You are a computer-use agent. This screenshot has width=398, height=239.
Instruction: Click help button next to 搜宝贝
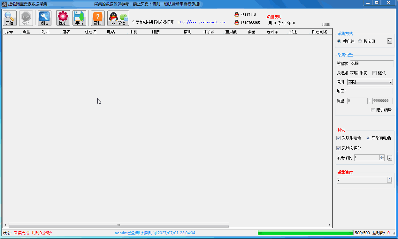pos(389,41)
